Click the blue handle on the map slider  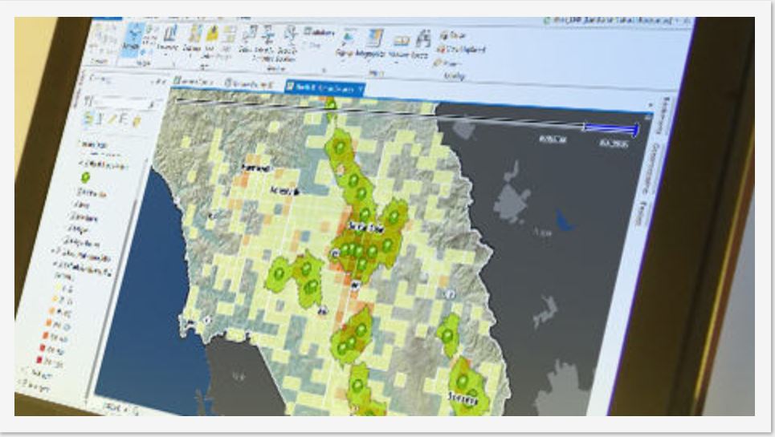610,127
